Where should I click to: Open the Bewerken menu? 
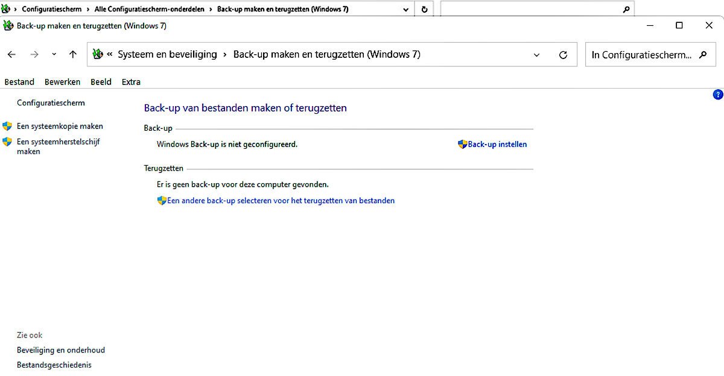coord(62,82)
